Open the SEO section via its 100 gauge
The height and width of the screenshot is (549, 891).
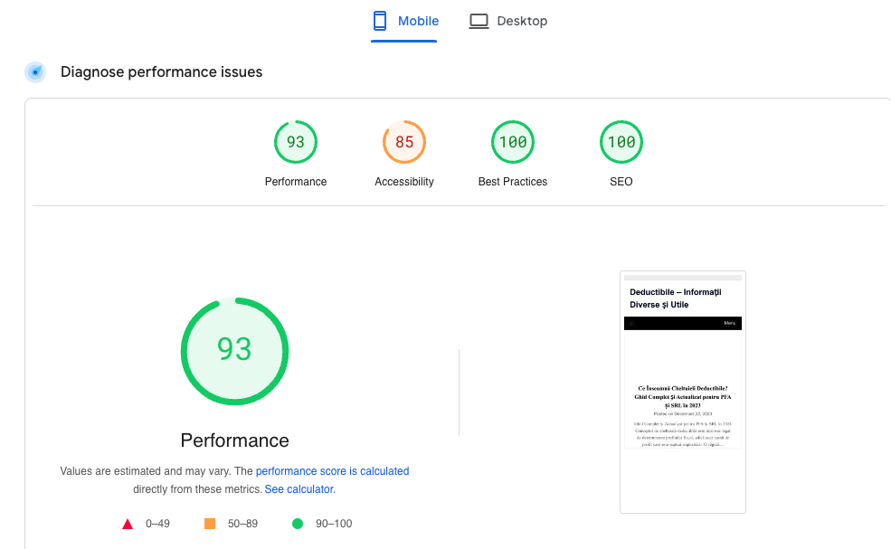[x=621, y=142]
